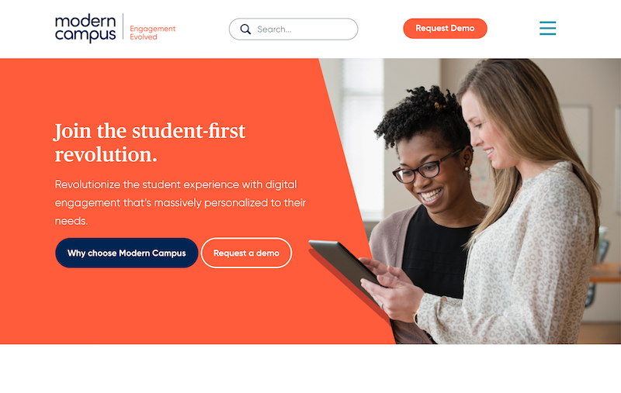
Task: Open the hamburger menu icon
Action: click(547, 28)
